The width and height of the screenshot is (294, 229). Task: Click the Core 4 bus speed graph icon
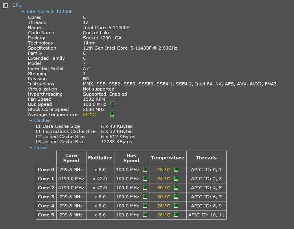pyautogui.click(x=145, y=206)
